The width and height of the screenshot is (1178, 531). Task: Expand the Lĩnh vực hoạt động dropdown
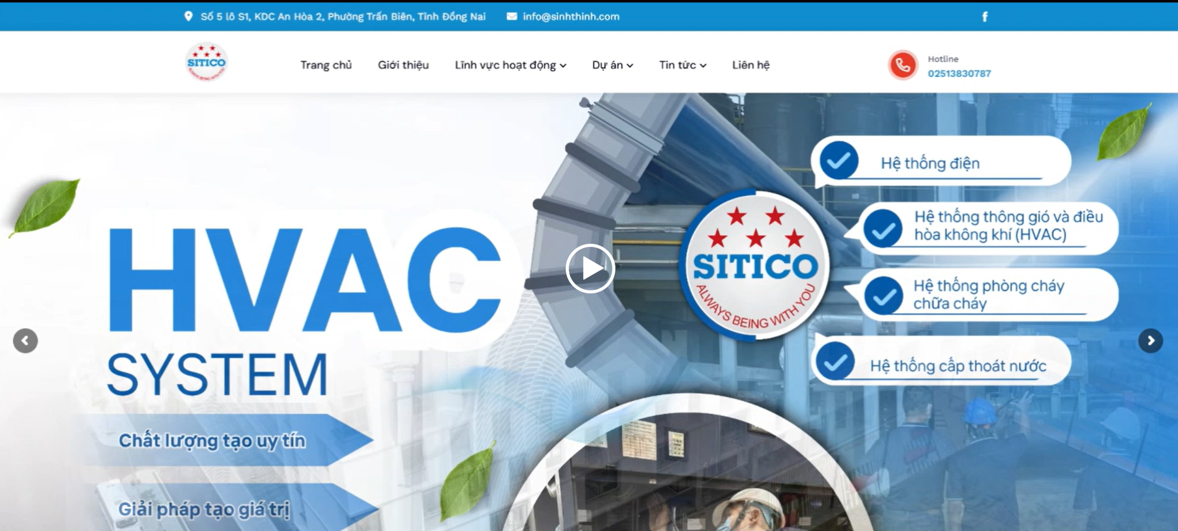point(510,65)
